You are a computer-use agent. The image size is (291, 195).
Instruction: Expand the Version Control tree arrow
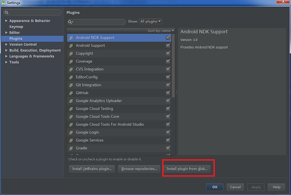click(6, 44)
